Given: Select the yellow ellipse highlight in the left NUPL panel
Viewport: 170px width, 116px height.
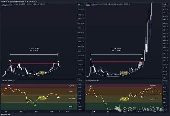Looking at the screenshot, I should click(42, 98).
